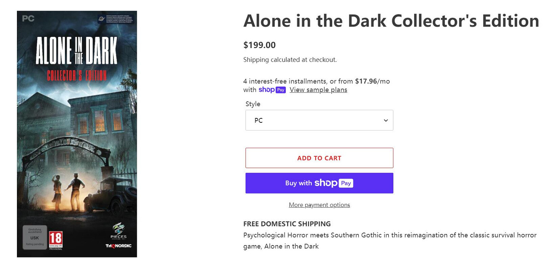Image resolution: width=553 pixels, height=258 pixels.
Task: Click the THQ Nordic logo on cover
Action: point(118,246)
